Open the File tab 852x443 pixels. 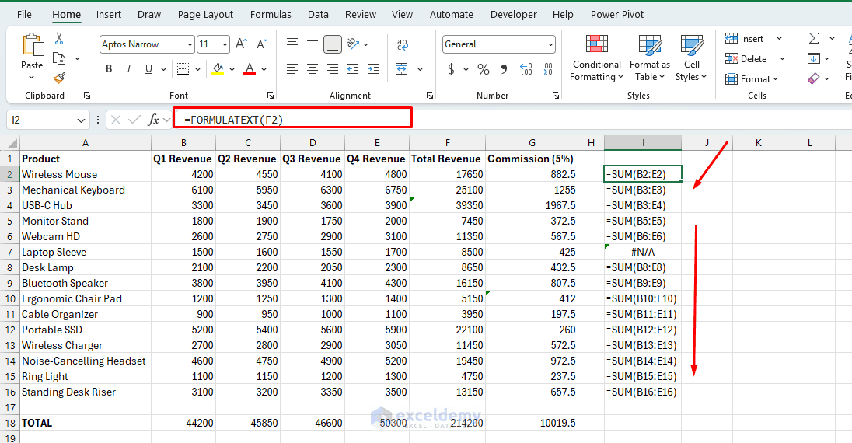tap(24, 15)
